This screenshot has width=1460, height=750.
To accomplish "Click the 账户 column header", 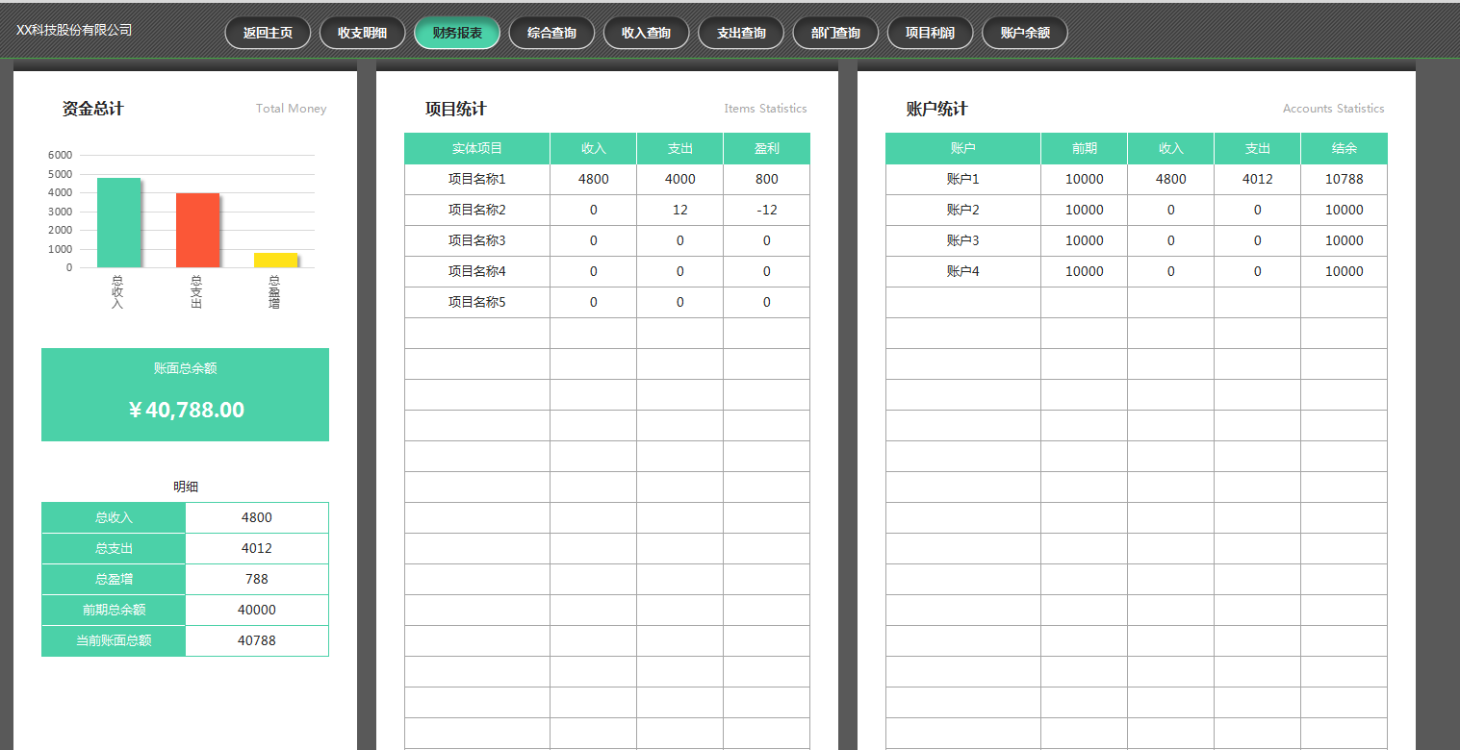I will coord(963,148).
